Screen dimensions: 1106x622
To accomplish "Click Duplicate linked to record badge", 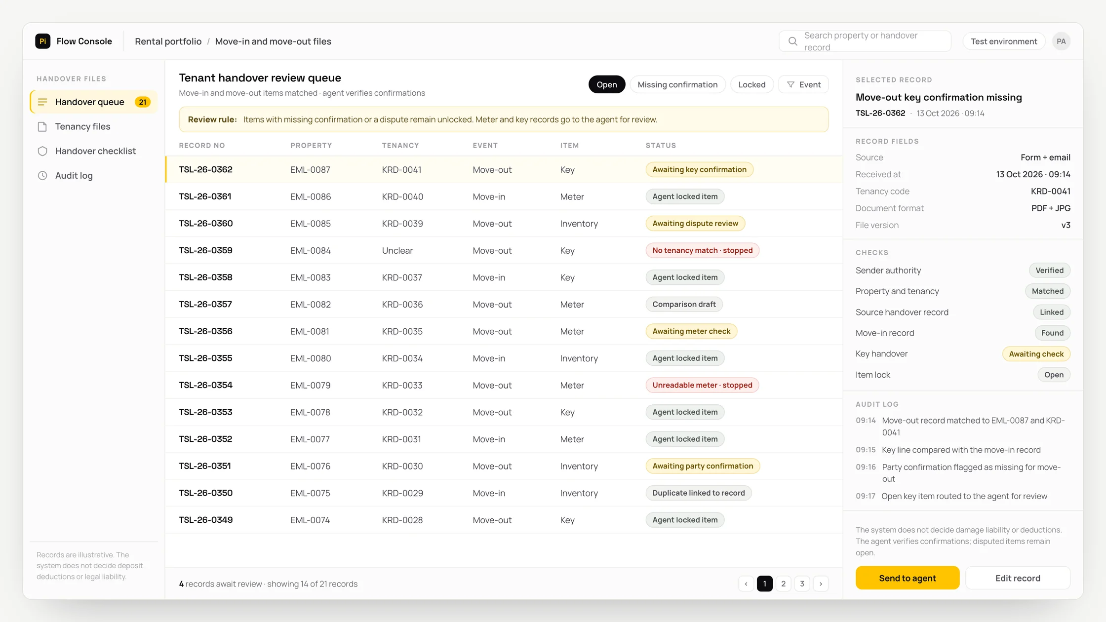I will click(x=698, y=493).
